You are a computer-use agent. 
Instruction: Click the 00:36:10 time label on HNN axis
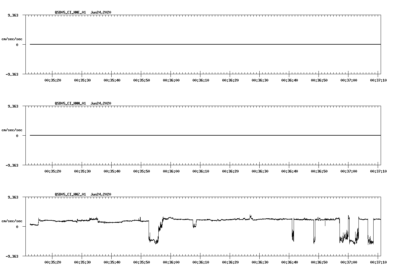(201, 171)
